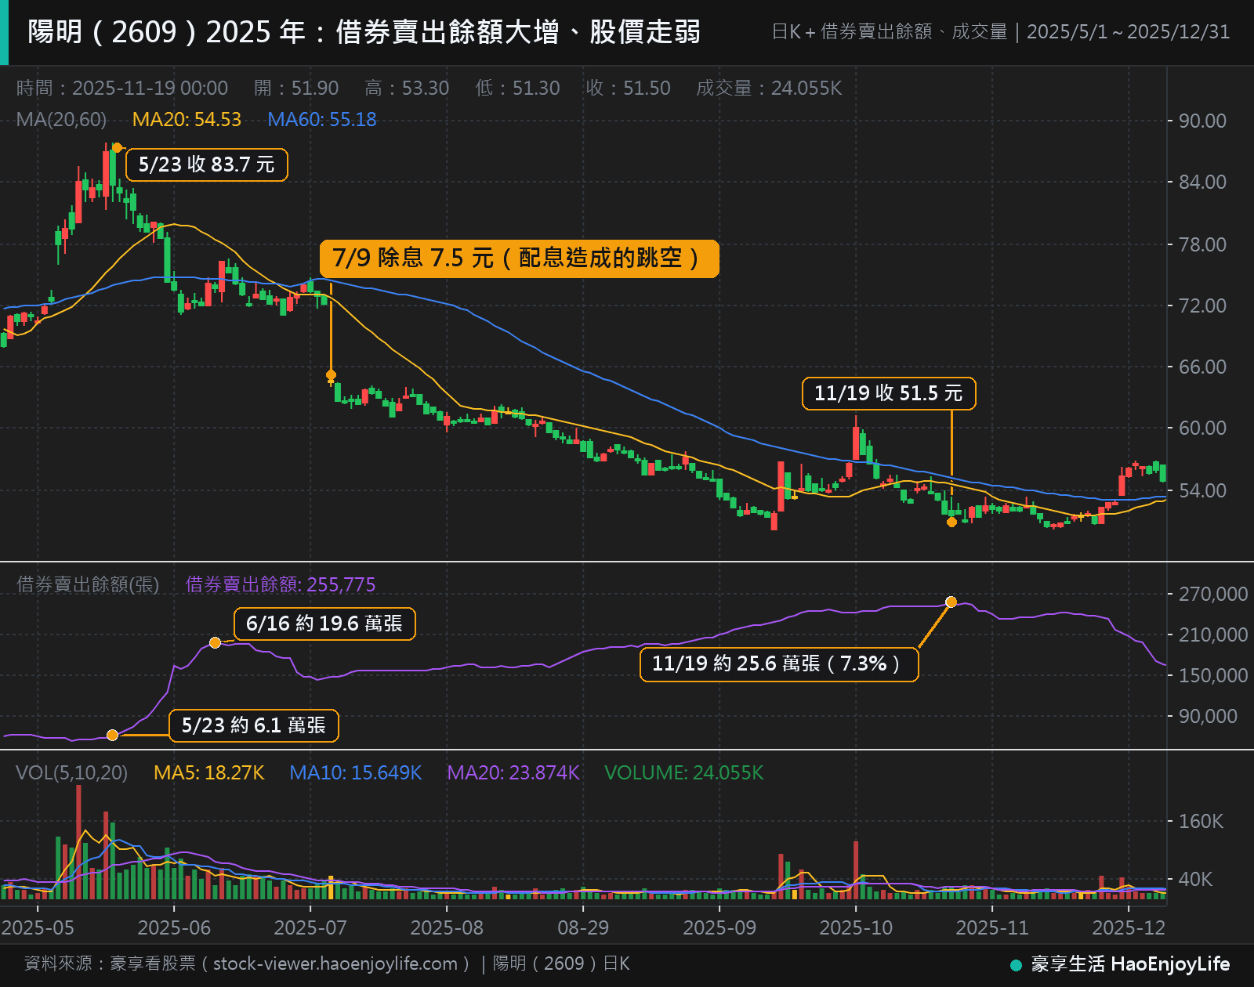The width and height of the screenshot is (1254, 987).
Task: Click the 時間：2025-11-19 00:00 readout
Action: coord(122,88)
